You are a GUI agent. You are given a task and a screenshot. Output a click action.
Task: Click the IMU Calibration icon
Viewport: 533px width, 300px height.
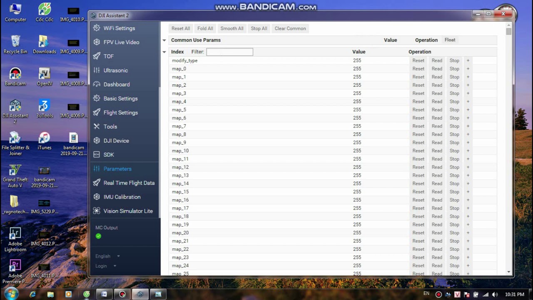point(97,197)
